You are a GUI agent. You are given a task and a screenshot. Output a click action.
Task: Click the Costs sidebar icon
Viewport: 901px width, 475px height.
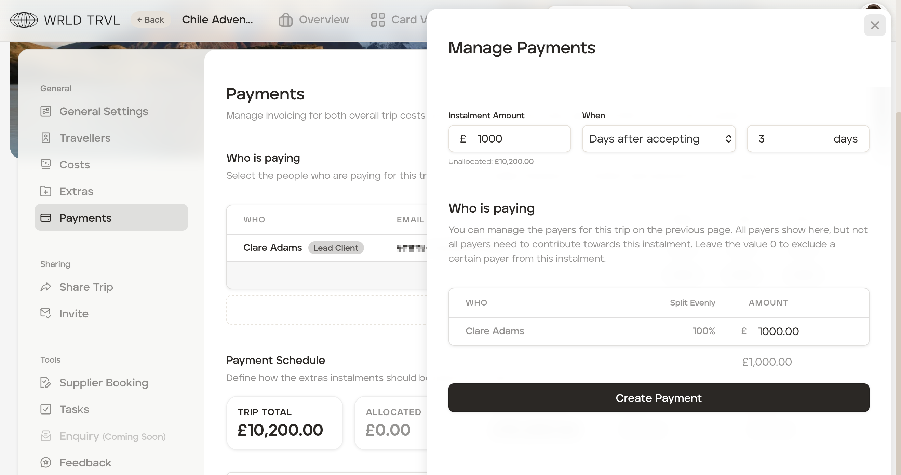pyautogui.click(x=46, y=164)
